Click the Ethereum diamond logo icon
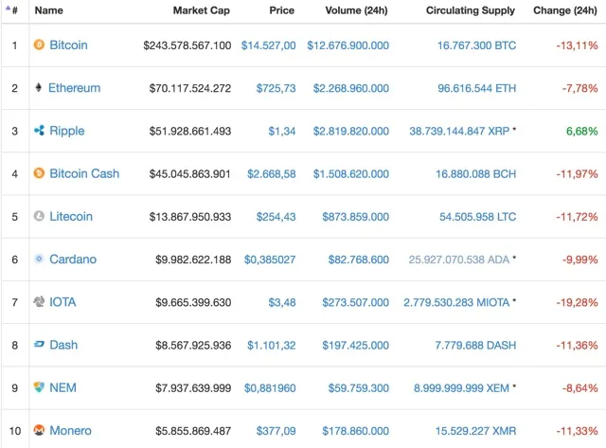The image size is (606, 448). click(38, 88)
